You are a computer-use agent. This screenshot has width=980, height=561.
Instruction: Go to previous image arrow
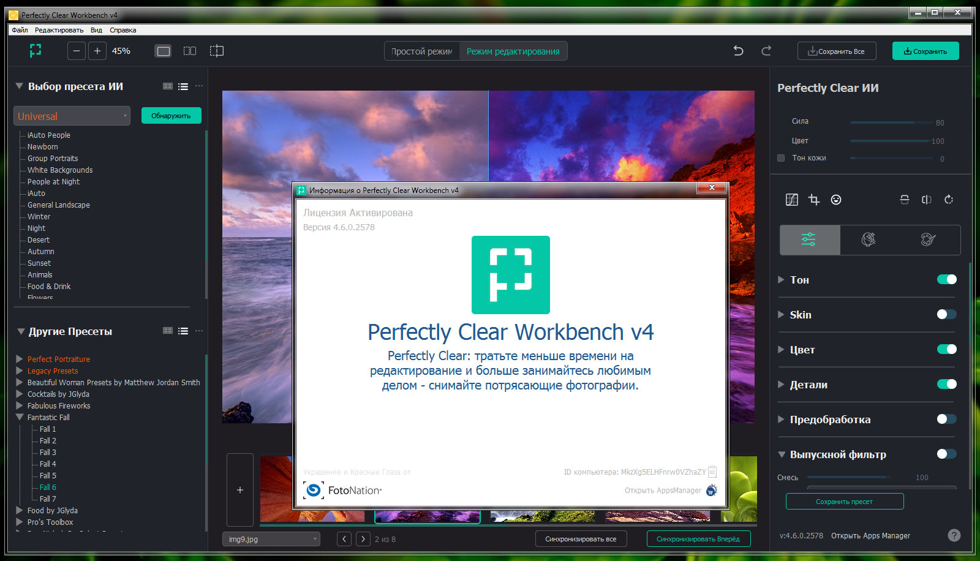tap(345, 539)
